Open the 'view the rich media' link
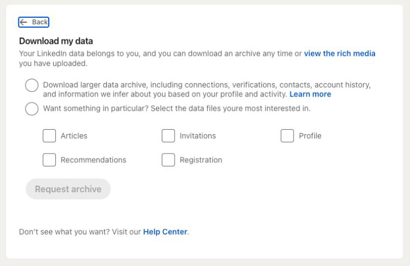 click(x=340, y=53)
